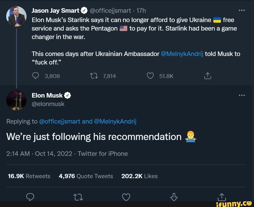Open more options for the @elonmusk tweet

click(x=242, y=95)
